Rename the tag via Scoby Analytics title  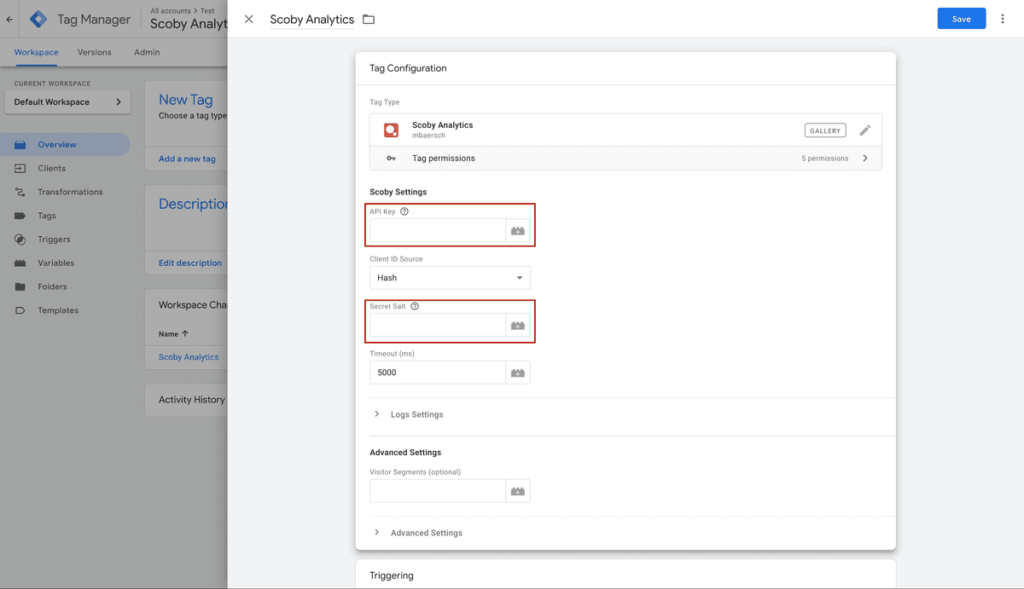pos(311,19)
